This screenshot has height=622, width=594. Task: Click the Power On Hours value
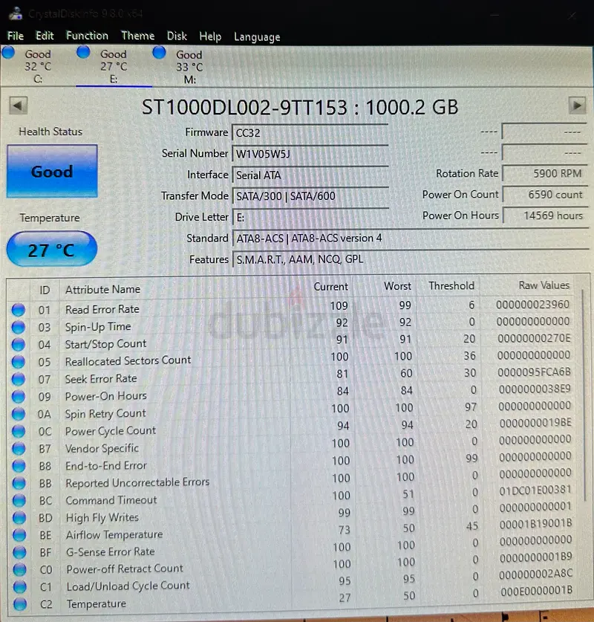pyautogui.click(x=545, y=216)
